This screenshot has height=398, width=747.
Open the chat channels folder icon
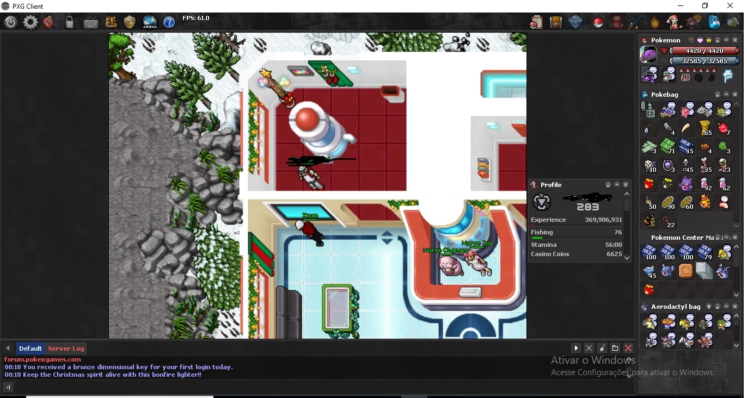click(615, 348)
